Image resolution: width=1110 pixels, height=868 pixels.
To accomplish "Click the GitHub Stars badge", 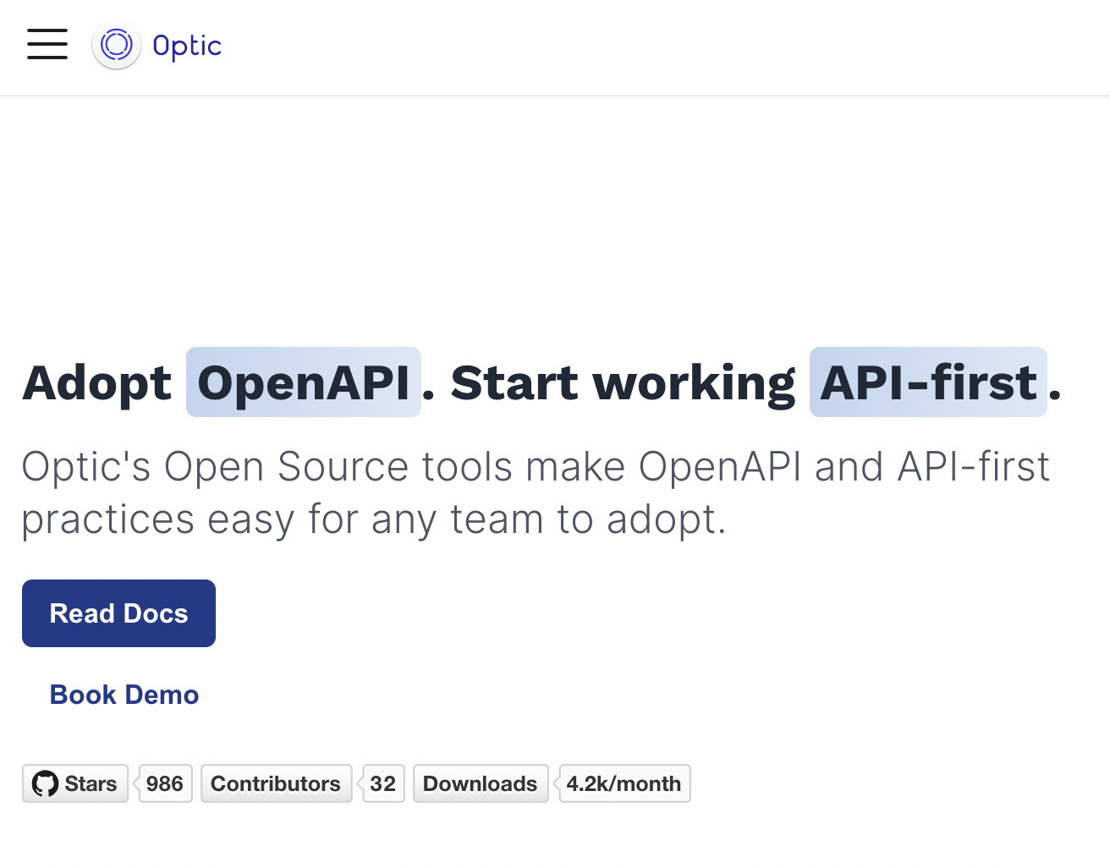I will click(x=75, y=783).
